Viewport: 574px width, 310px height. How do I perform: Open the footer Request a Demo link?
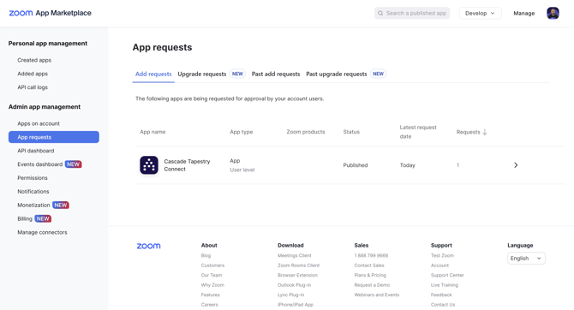(372, 285)
